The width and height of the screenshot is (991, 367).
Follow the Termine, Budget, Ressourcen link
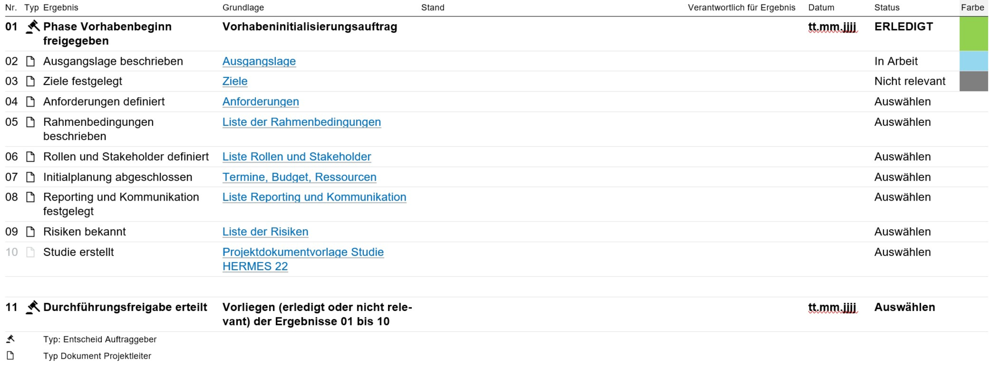tap(299, 177)
